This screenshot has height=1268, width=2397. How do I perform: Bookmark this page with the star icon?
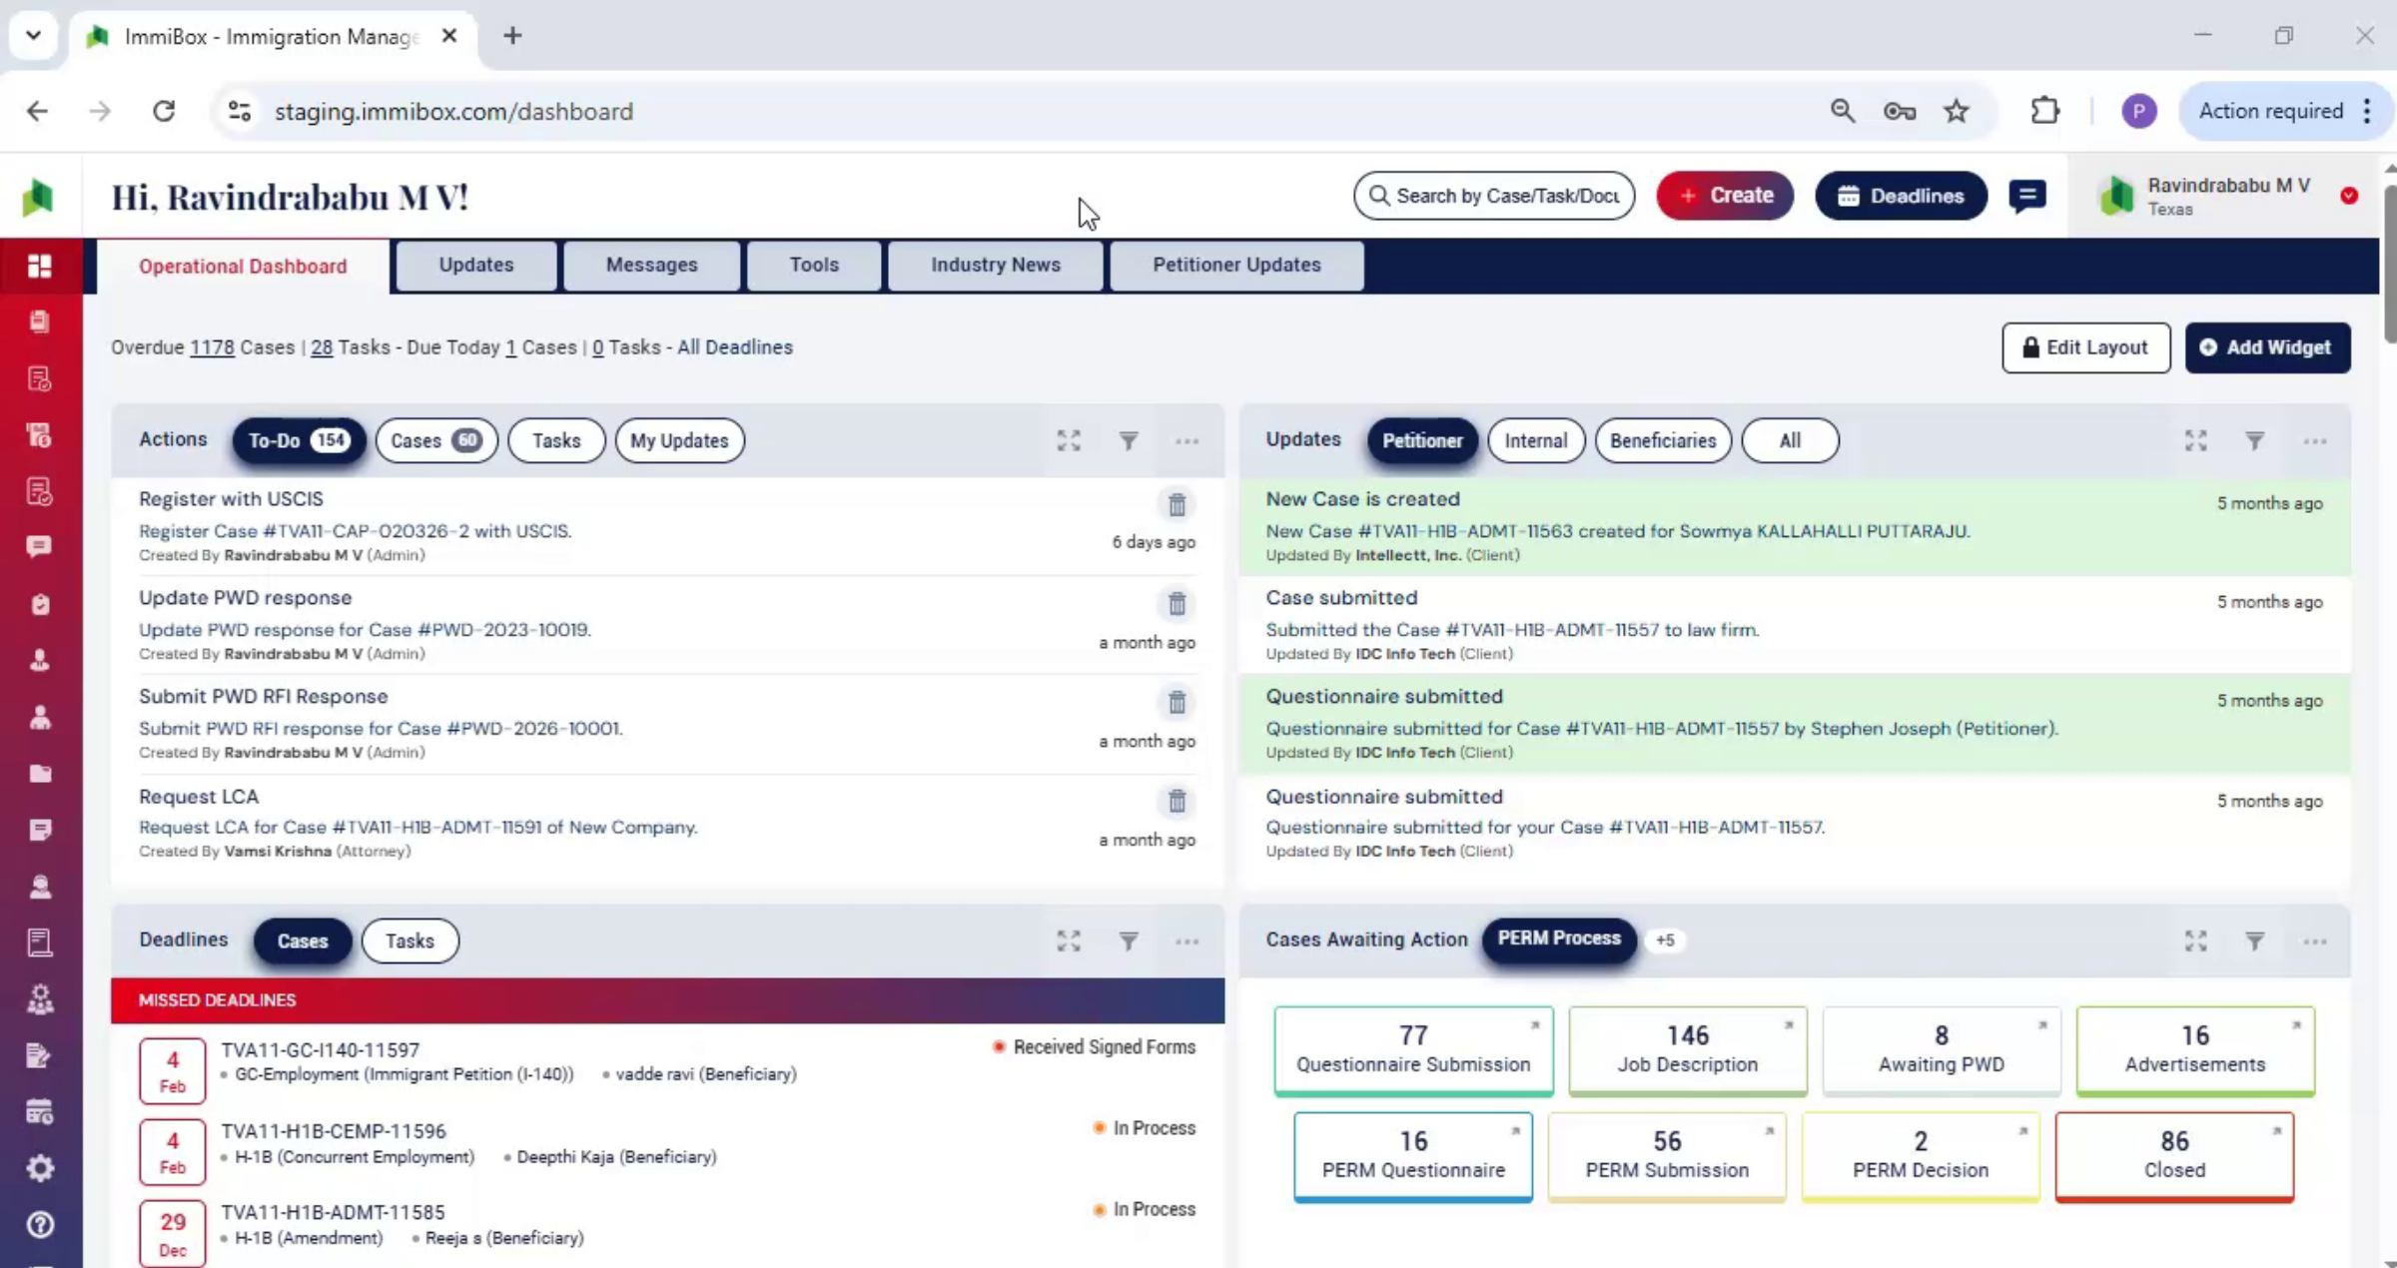[x=1956, y=111]
